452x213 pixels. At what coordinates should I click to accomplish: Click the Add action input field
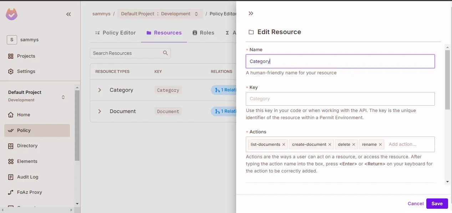pyautogui.click(x=408, y=144)
